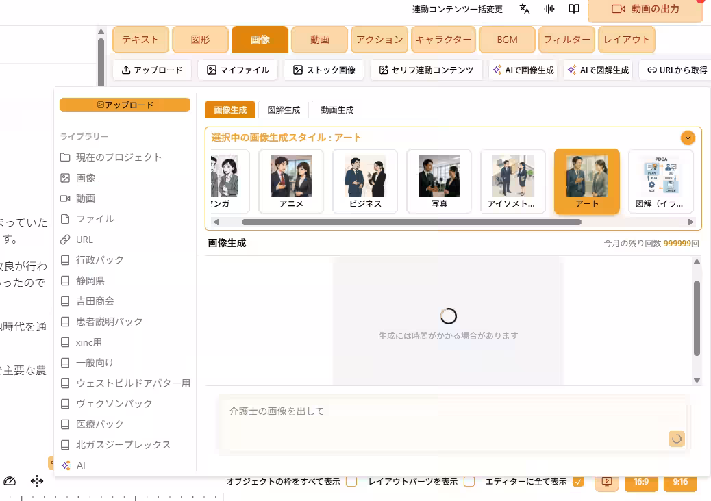This screenshot has width=711, height=501.
Task: Open the 動画 category tab
Action: [319, 40]
